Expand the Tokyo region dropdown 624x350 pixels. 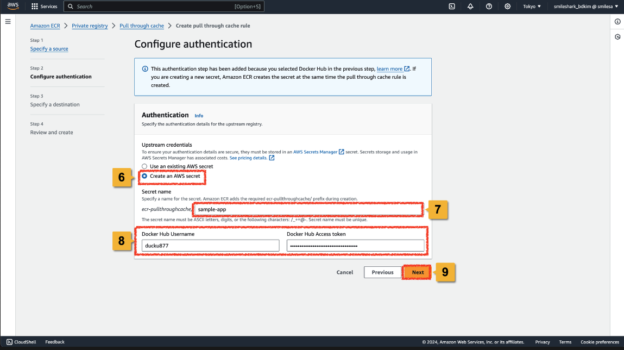[532, 7]
